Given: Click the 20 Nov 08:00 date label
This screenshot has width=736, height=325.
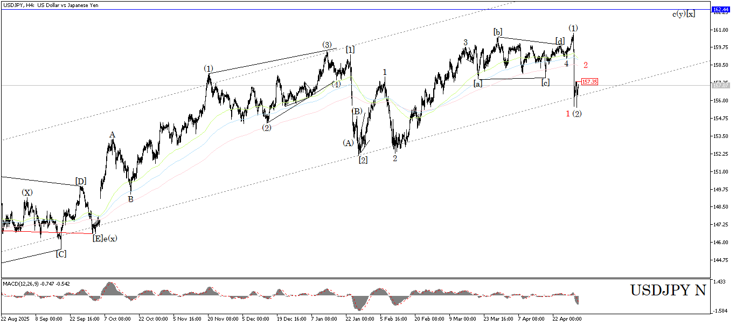Looking at the screenshot, I should coord(223,319).
